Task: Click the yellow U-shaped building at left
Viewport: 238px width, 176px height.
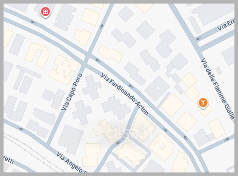Action: tap(37, 55)
